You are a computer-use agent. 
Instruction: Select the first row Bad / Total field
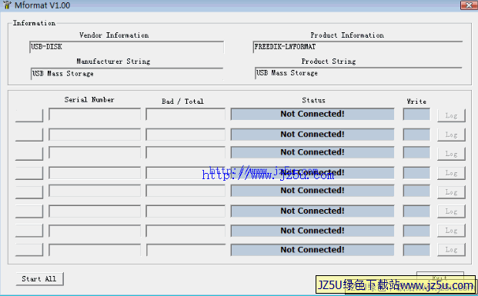coord(186,115)
